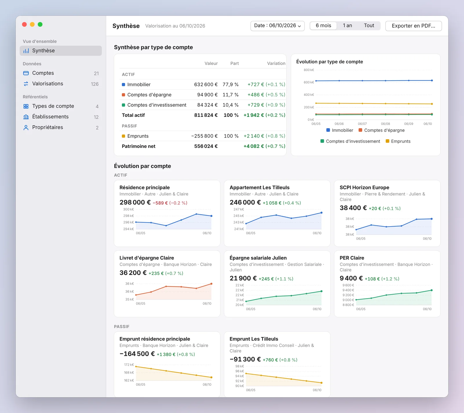The width and height of the screenshot is (464, 413).
Task: Click the Propriétaires person icon
Action: click(26, 128)
